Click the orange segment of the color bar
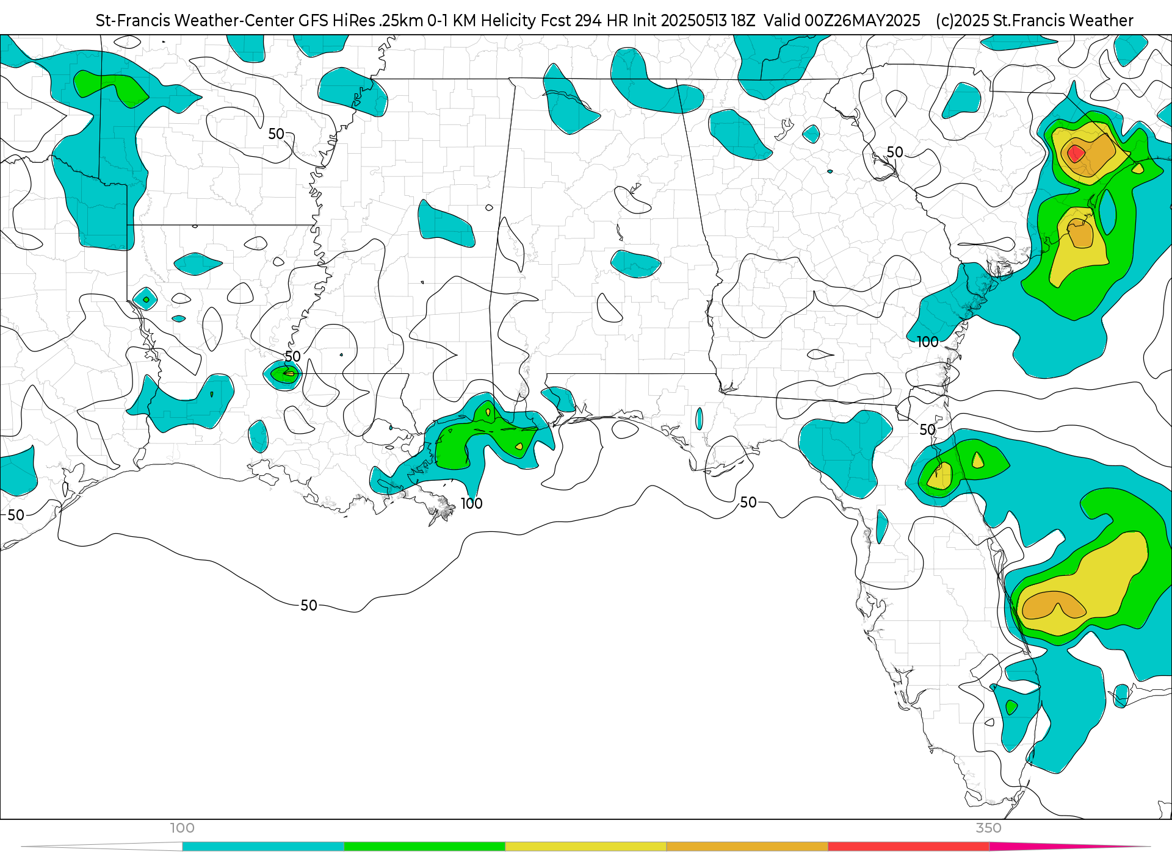 tap(747, 846)
